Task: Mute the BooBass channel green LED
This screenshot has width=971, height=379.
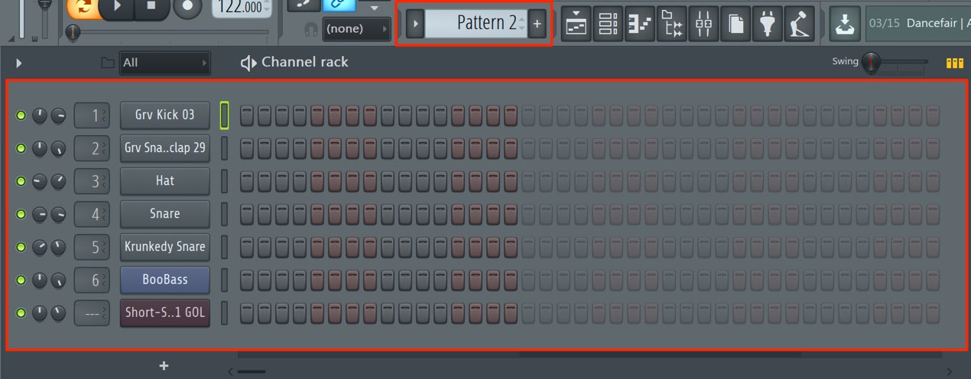Action: 21,280
